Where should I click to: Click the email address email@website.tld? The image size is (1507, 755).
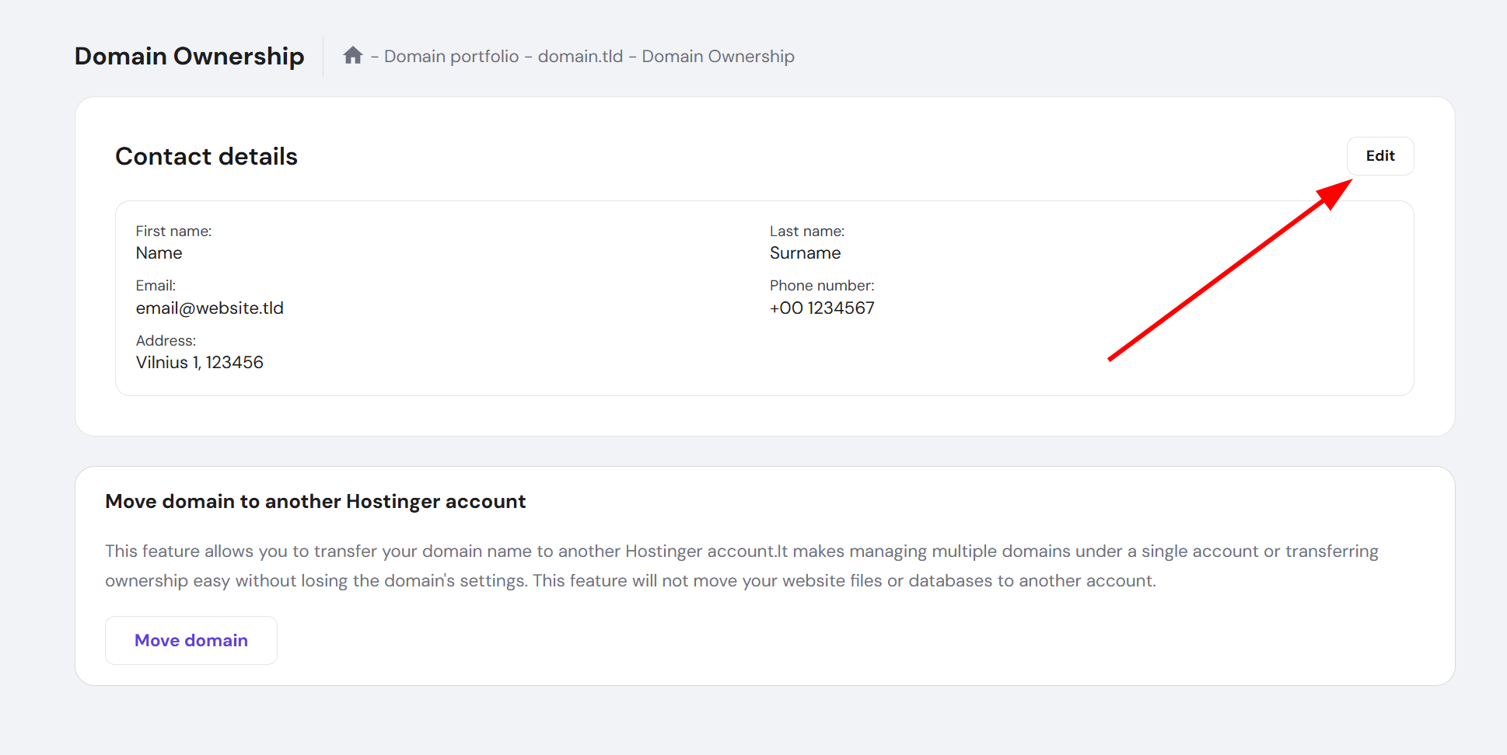pos(209,308)
